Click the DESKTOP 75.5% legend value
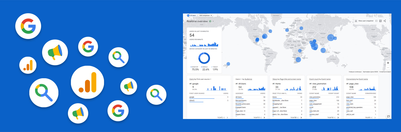Screen dimensions: 401x132 195,69
